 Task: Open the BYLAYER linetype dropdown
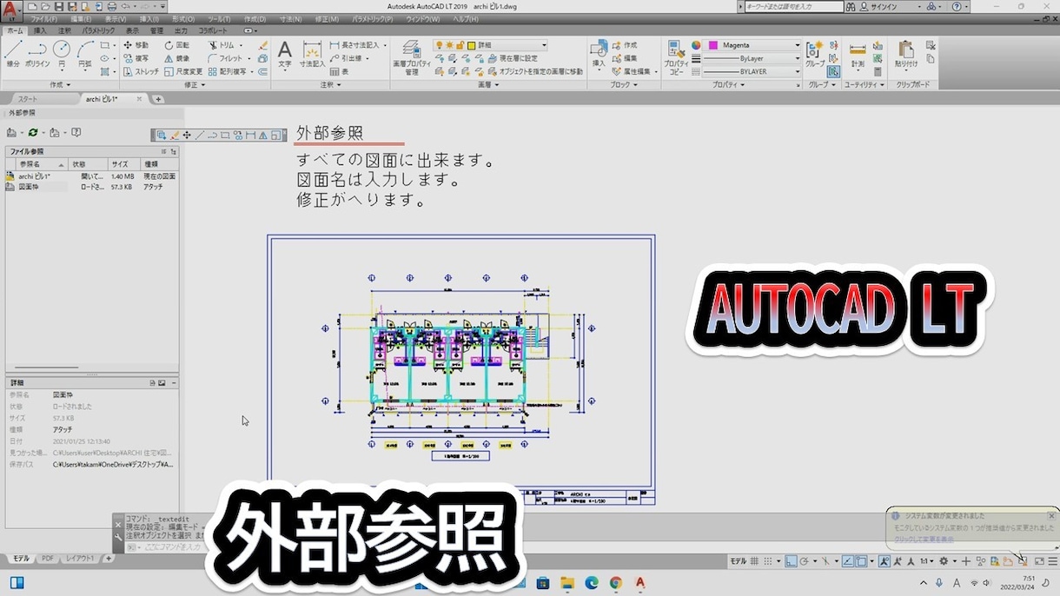(752, 71)
